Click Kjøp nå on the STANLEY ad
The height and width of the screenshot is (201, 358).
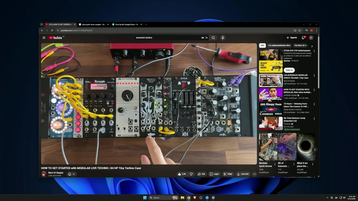pos(289,70)
